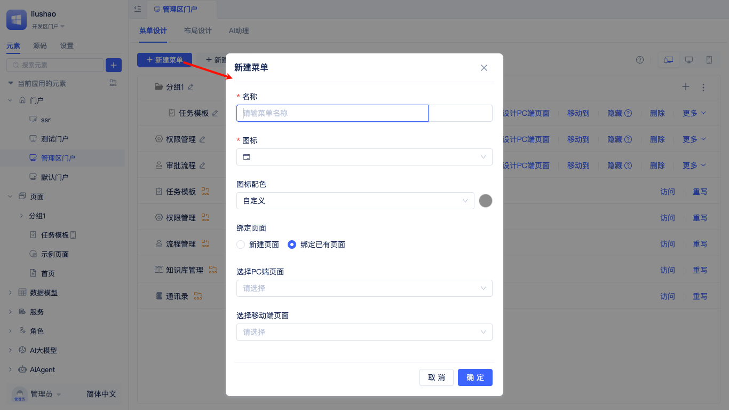Click the layout icon beside 当前应用的元素

point(113,83)
